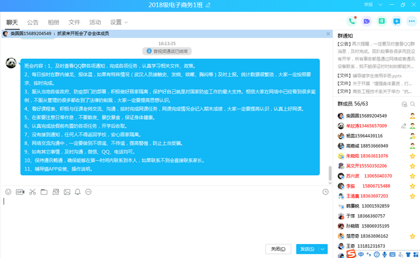The width and height of the screenshot is (420, 258).
Task: Expand the 设置 dropdown menu
Action: [119, 23]
